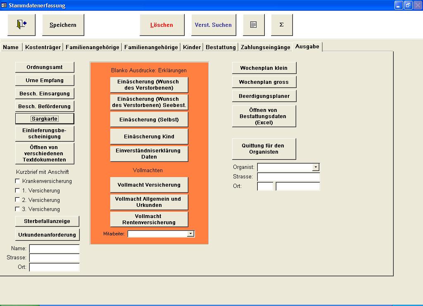Print the Sargkarte document
This screenshot has height=306, width=423.
pyautogui.click(x=45, y=119)
